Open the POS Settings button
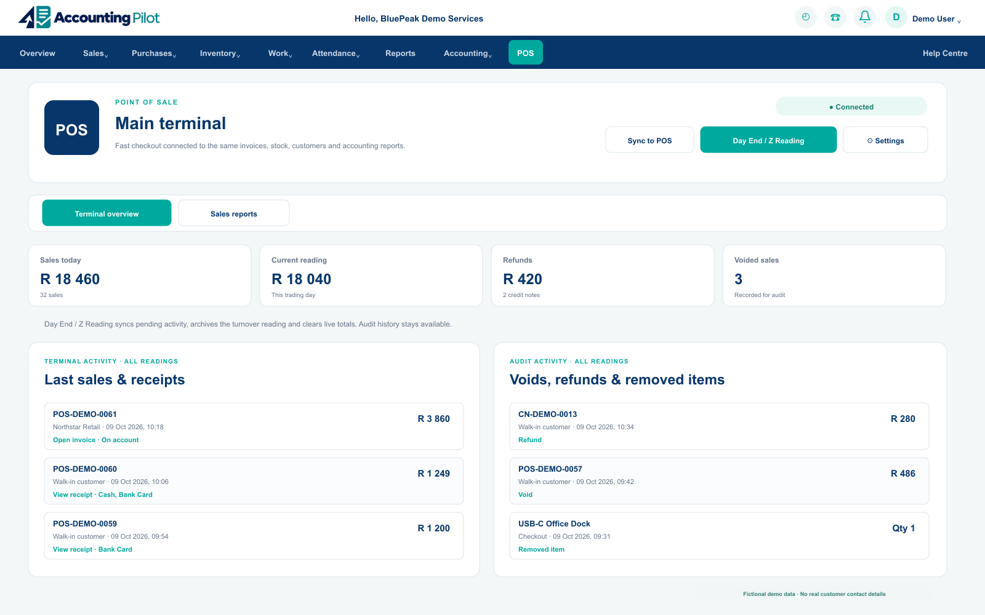985x615 pixels. [x=885, y=140]
